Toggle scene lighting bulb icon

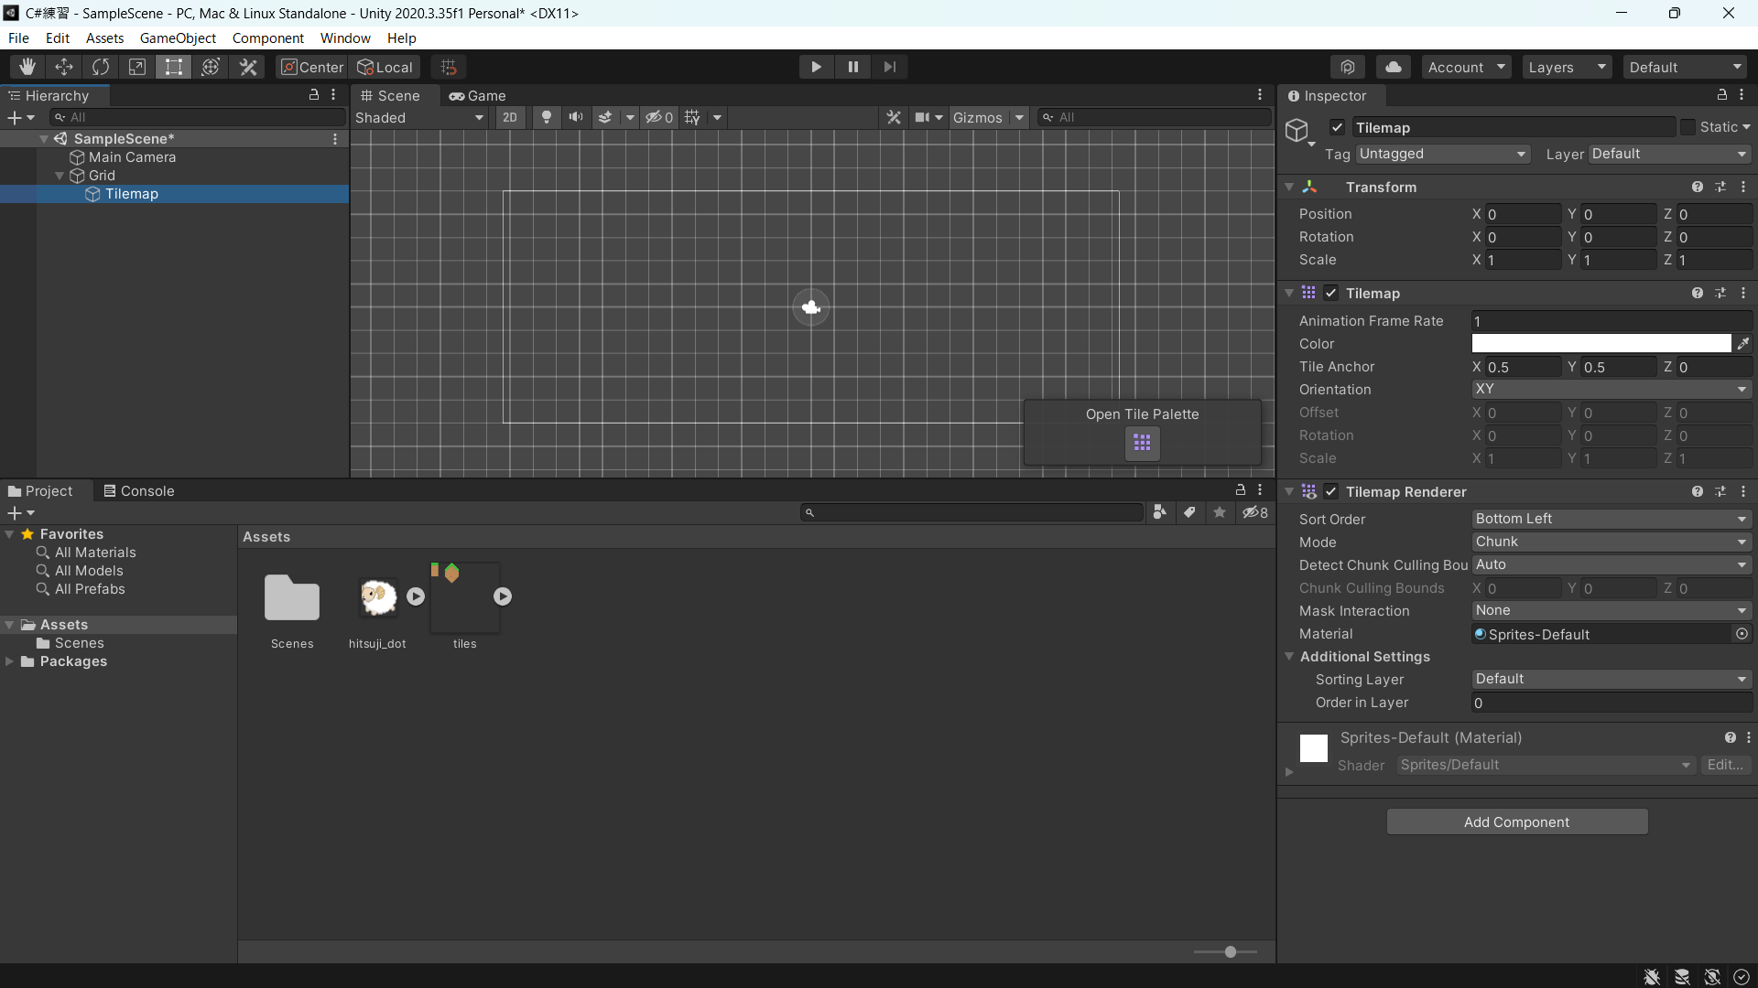pos(547,117)
